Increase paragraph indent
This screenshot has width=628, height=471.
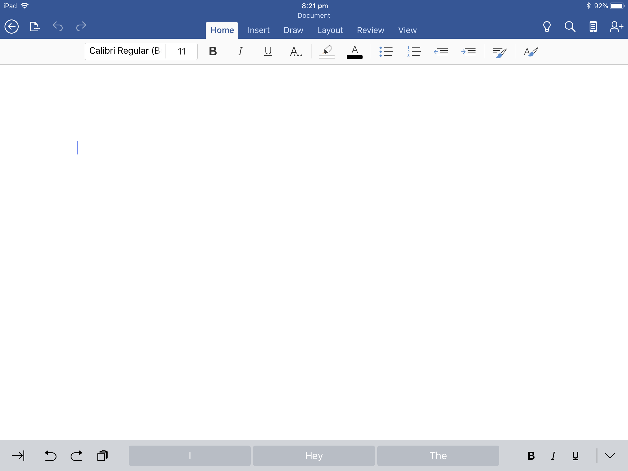468,51
